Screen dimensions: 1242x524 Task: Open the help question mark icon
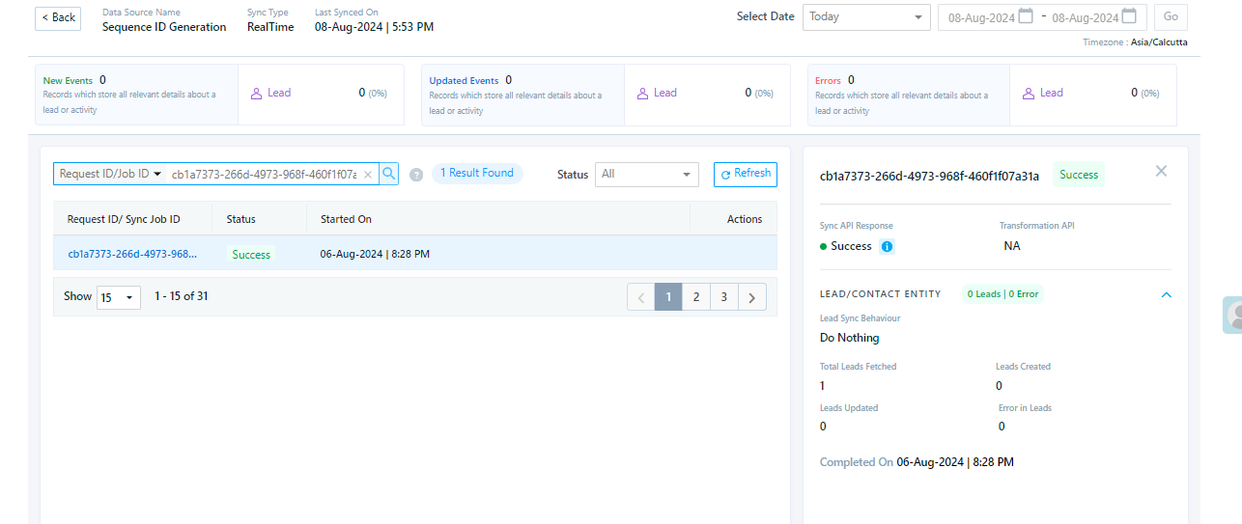coord(416,175)
